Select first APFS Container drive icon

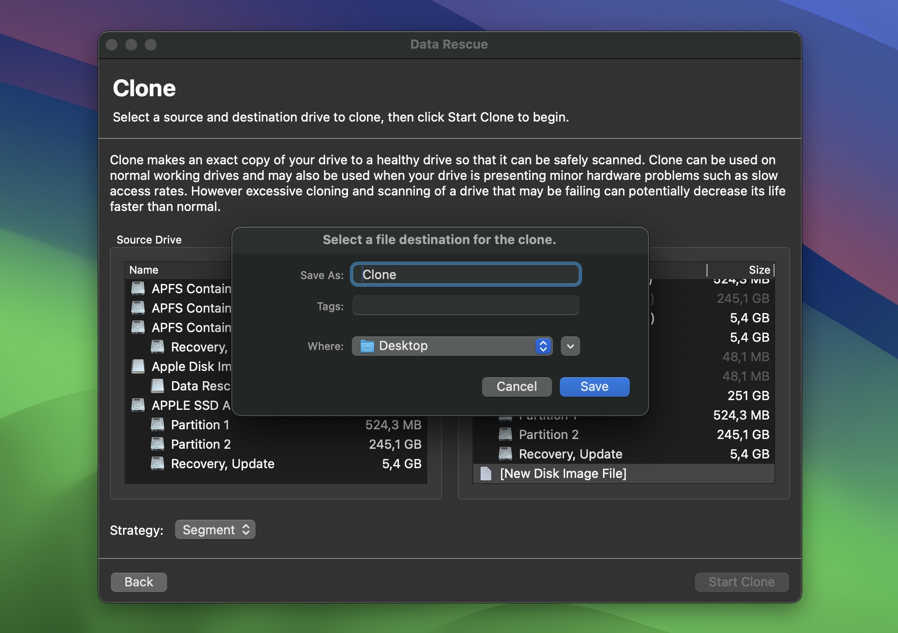click(138, 288)
